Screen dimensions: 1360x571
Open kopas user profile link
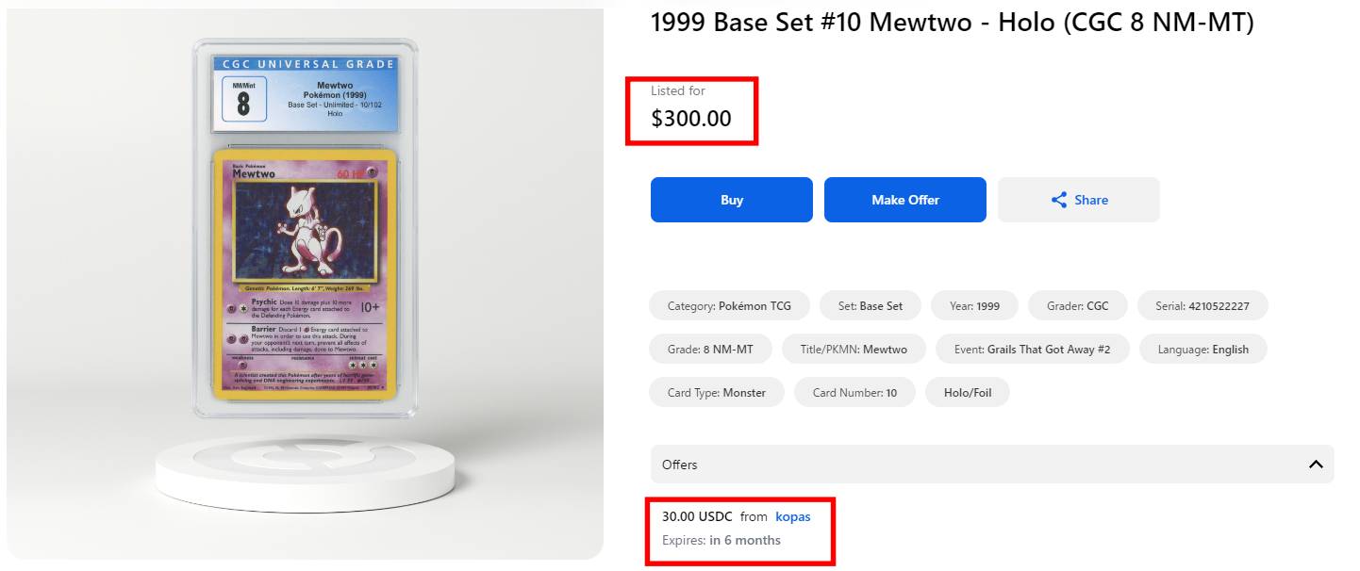click(792, 516)
